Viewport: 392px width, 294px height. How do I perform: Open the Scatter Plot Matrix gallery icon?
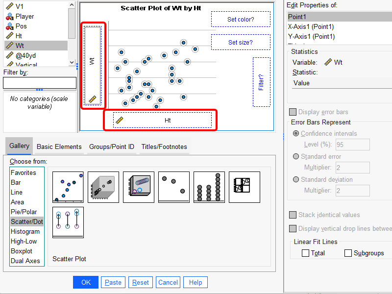pyautogui.click(x=244, y=187)
